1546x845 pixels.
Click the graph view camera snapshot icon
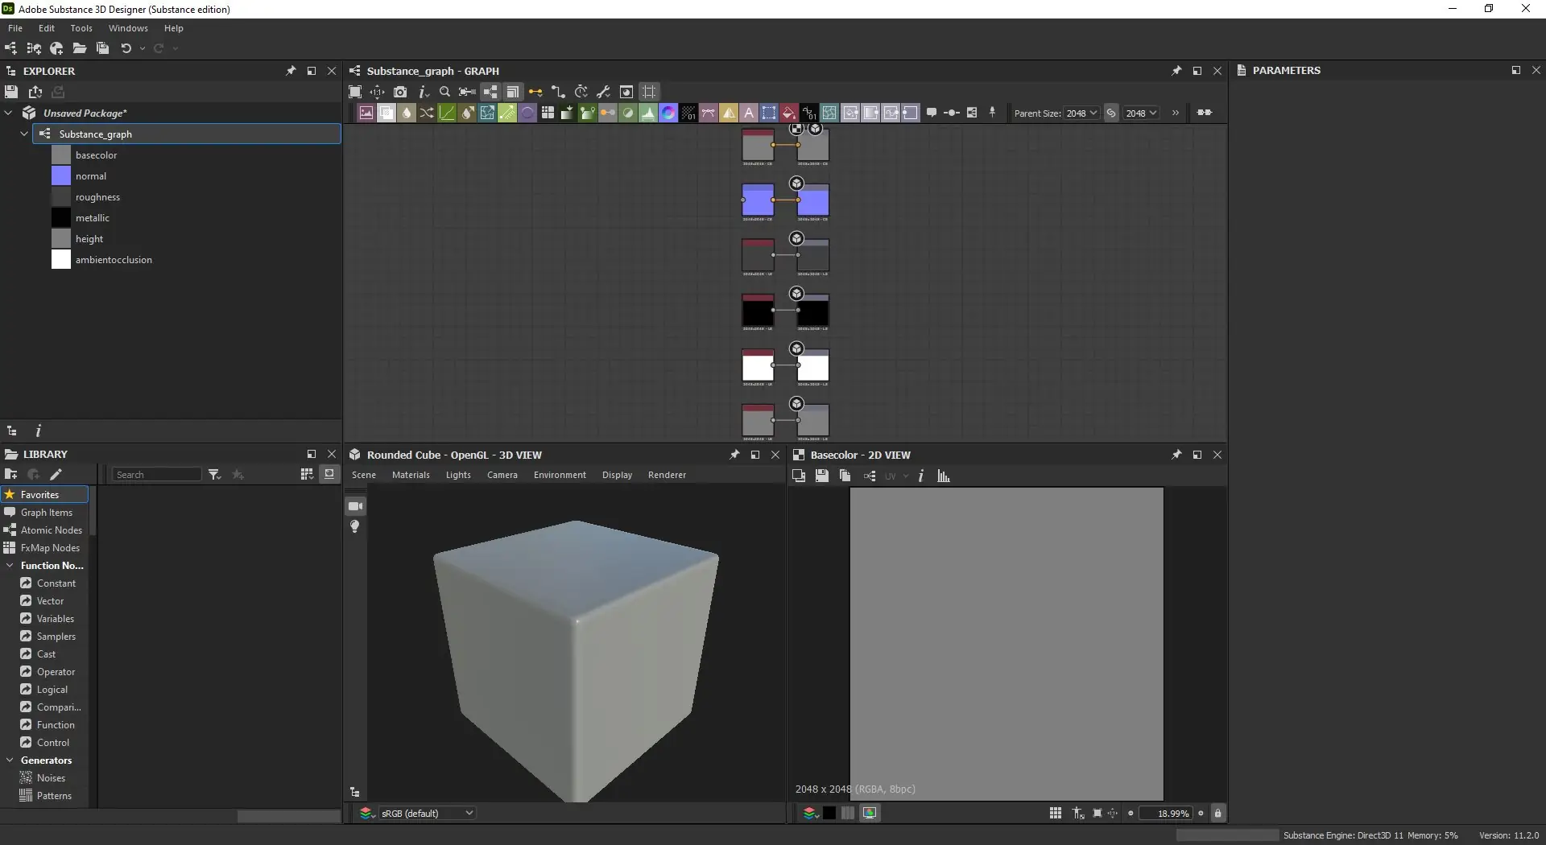click(x=400, y=92)
